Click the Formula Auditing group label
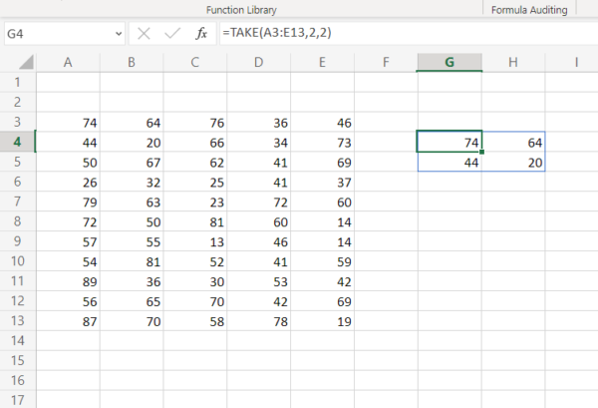This screenshot has height=408, width=598. coord(529,10)
